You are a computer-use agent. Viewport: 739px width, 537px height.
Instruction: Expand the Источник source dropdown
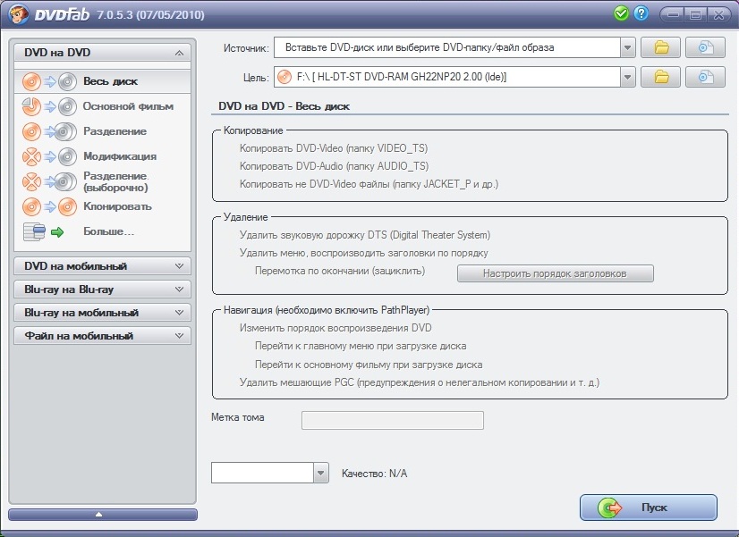pyautogui.click(x=627, y=47)
